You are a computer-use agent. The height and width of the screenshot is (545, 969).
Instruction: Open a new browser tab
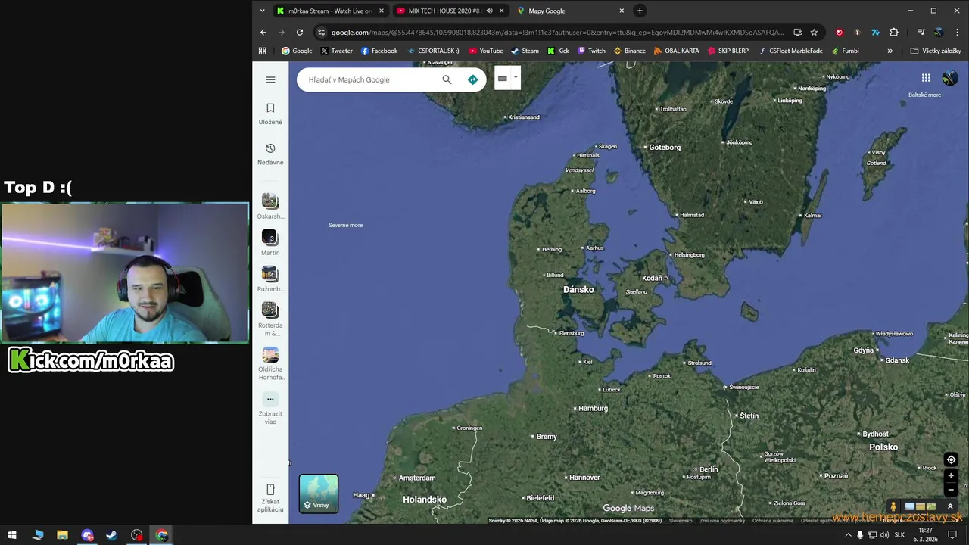coord(640,11)
